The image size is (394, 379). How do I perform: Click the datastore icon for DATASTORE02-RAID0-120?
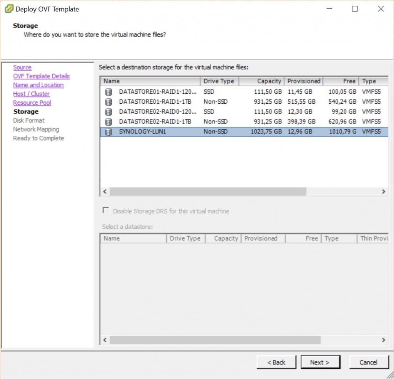coord(109,111)
